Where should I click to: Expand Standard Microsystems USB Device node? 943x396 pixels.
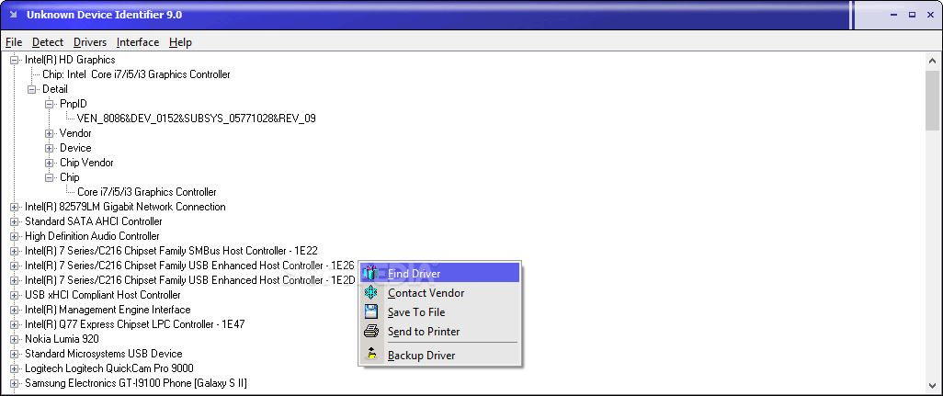tap(15, 355)
